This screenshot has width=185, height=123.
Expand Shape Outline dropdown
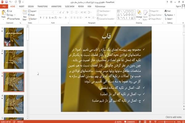155,15
